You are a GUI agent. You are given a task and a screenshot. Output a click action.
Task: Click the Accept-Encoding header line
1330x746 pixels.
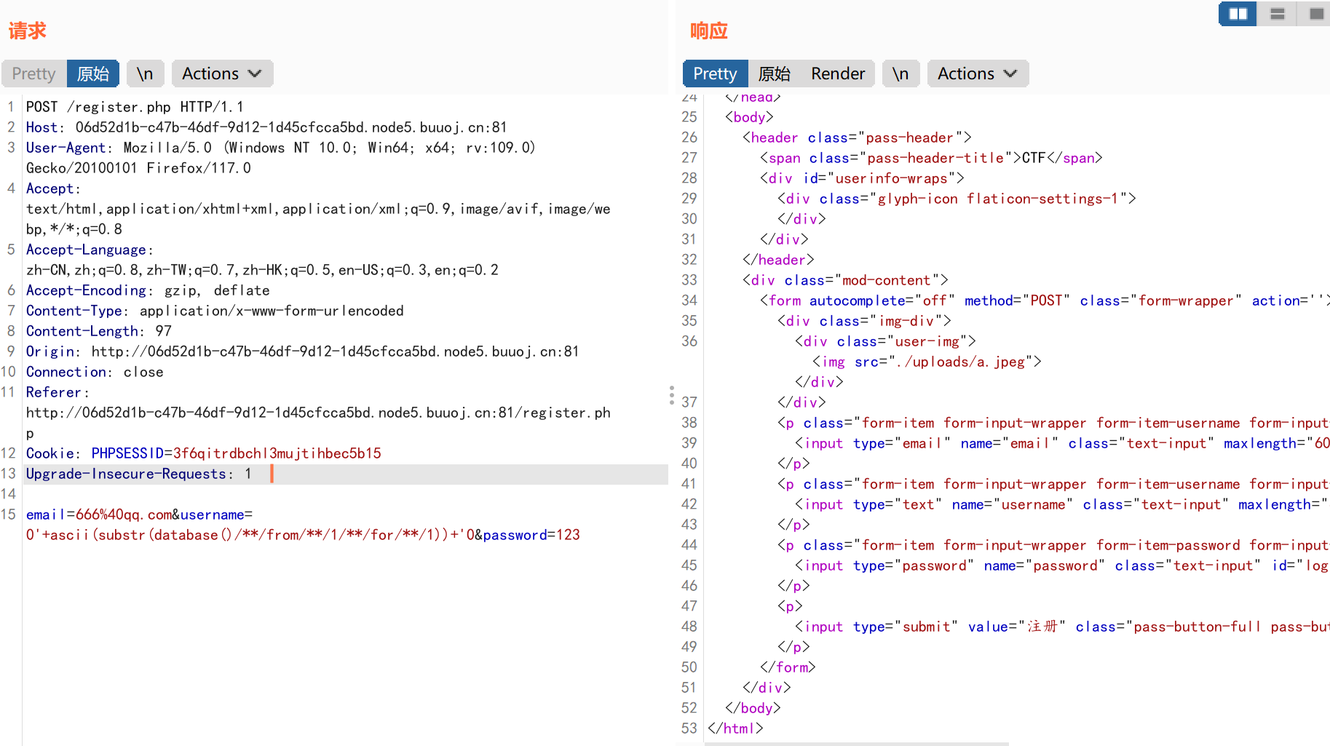[148, 290]
